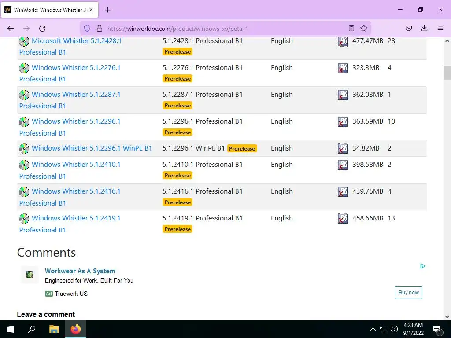Click the disc icon beside Whistler 5.1.2410.1
The width and height of the screenshot is (451, 338).
click(x=24, y=165)
